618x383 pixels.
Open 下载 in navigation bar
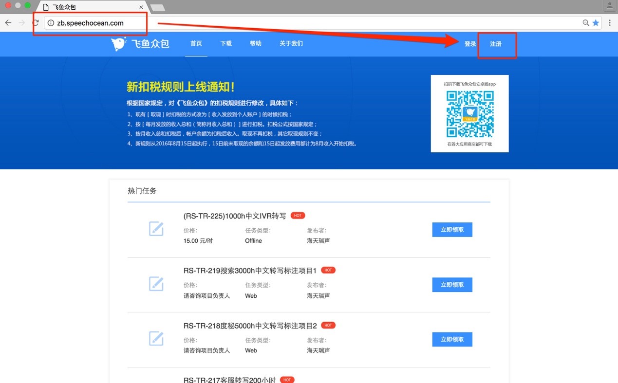[x=226, y=44]
